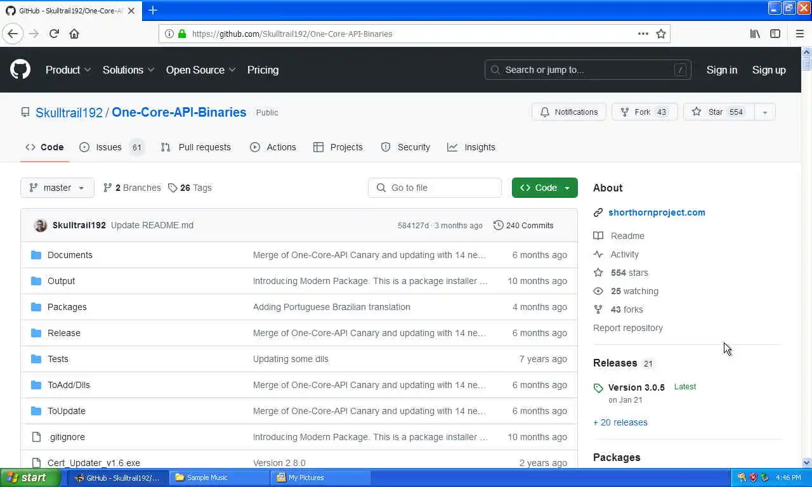Click the eye icon beside 25 watching
The width and height of the screenshot is (812, 487).
pyautogui.click(x=598, y=291)
